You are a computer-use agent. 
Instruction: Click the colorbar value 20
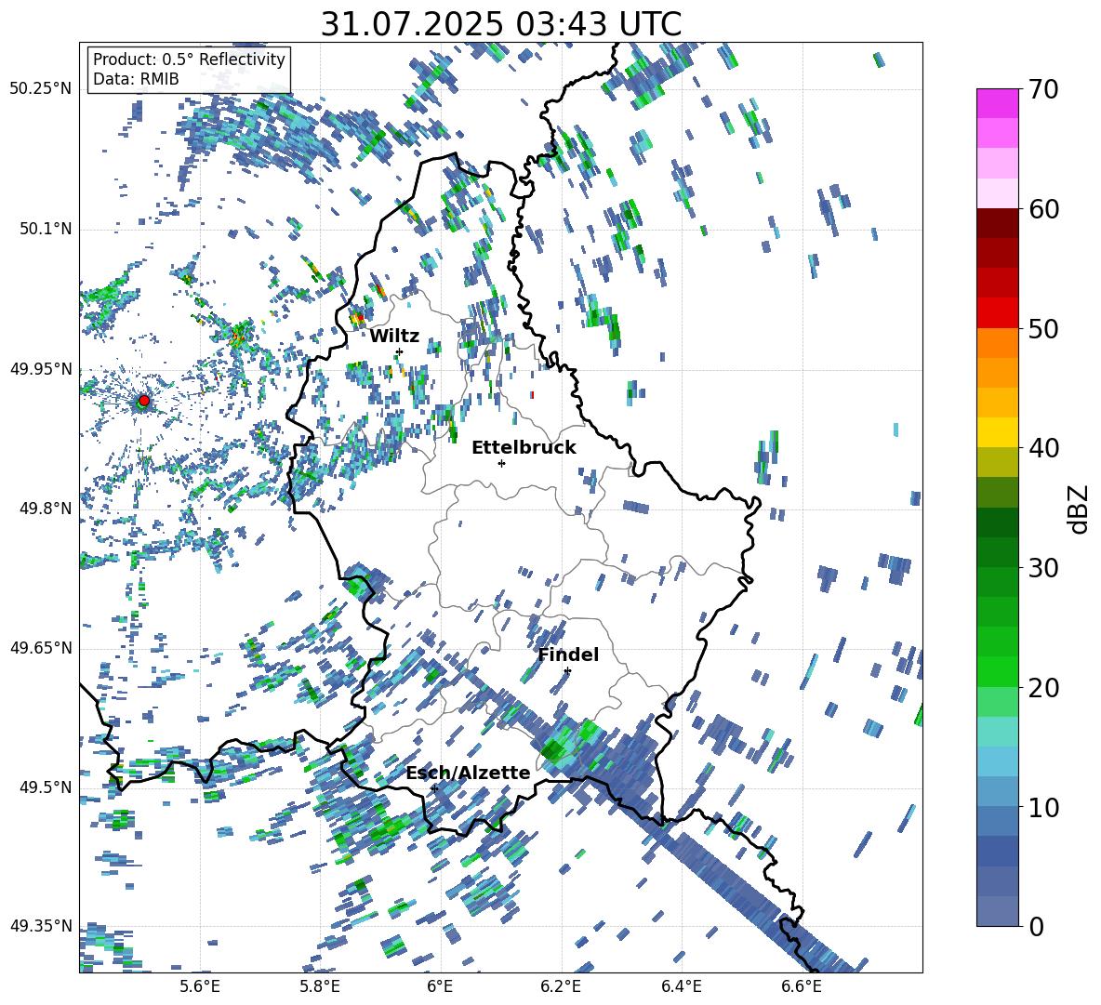(x=1043, y=687)
